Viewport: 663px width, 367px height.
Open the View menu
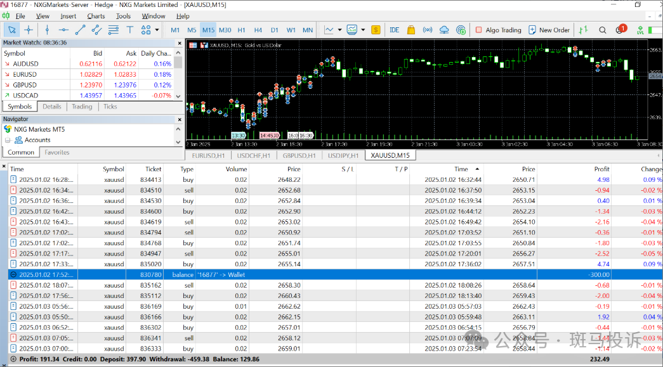(x=43, y=16)
